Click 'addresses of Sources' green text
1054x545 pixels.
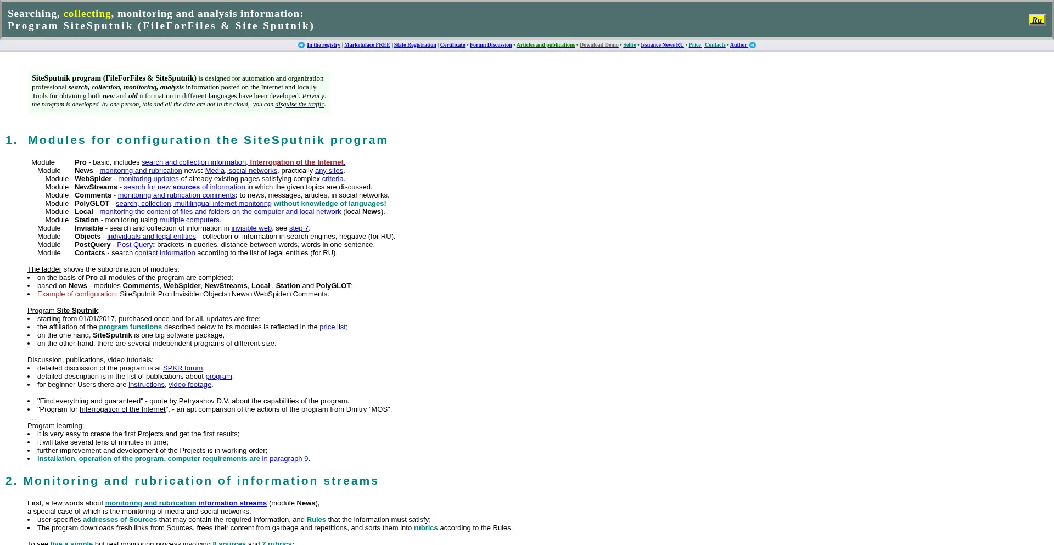[120, 520]
